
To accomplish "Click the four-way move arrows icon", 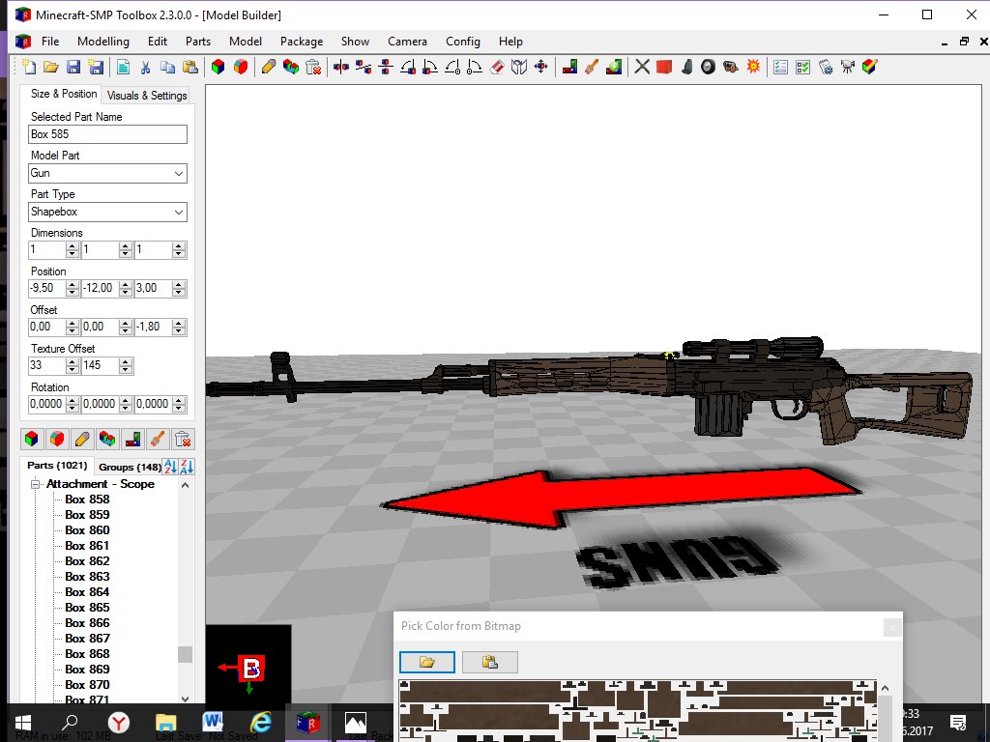I will pos(541,67).
